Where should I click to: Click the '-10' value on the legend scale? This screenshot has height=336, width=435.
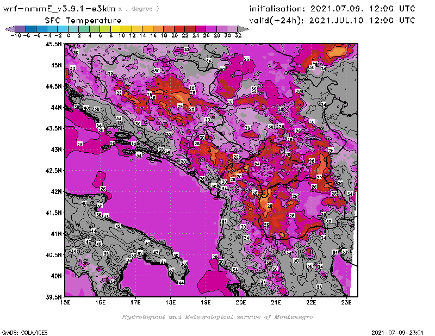click(x=16, y=35)
